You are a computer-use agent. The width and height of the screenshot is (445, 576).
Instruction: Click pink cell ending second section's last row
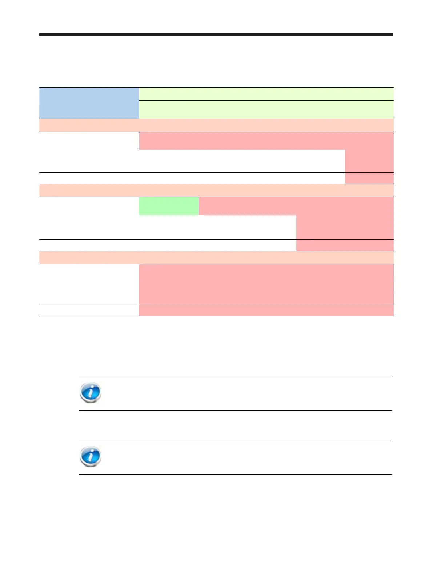345,245
